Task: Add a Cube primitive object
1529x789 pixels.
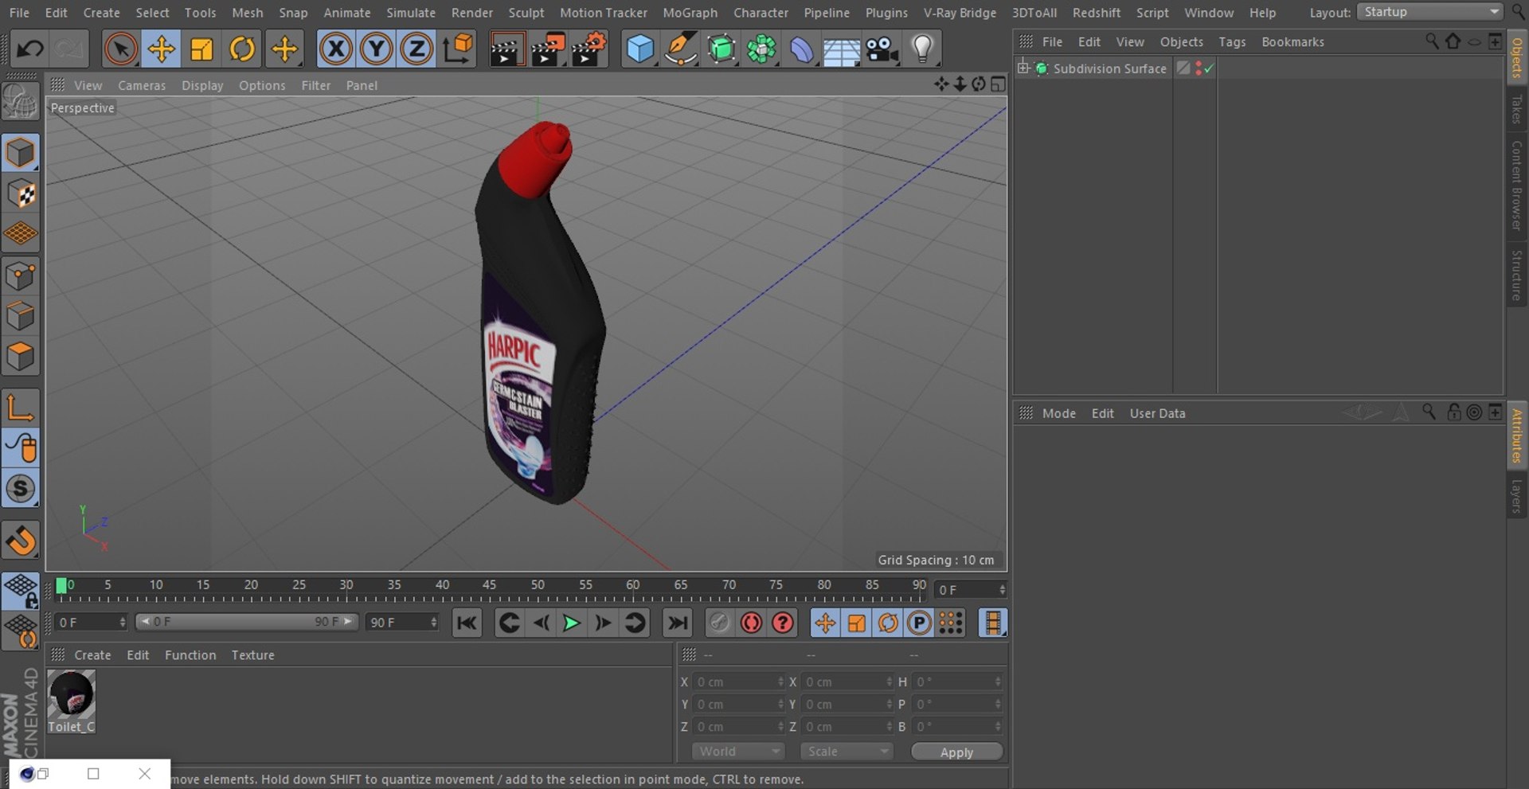Action: pyautogui.click(x=639, y=49)
